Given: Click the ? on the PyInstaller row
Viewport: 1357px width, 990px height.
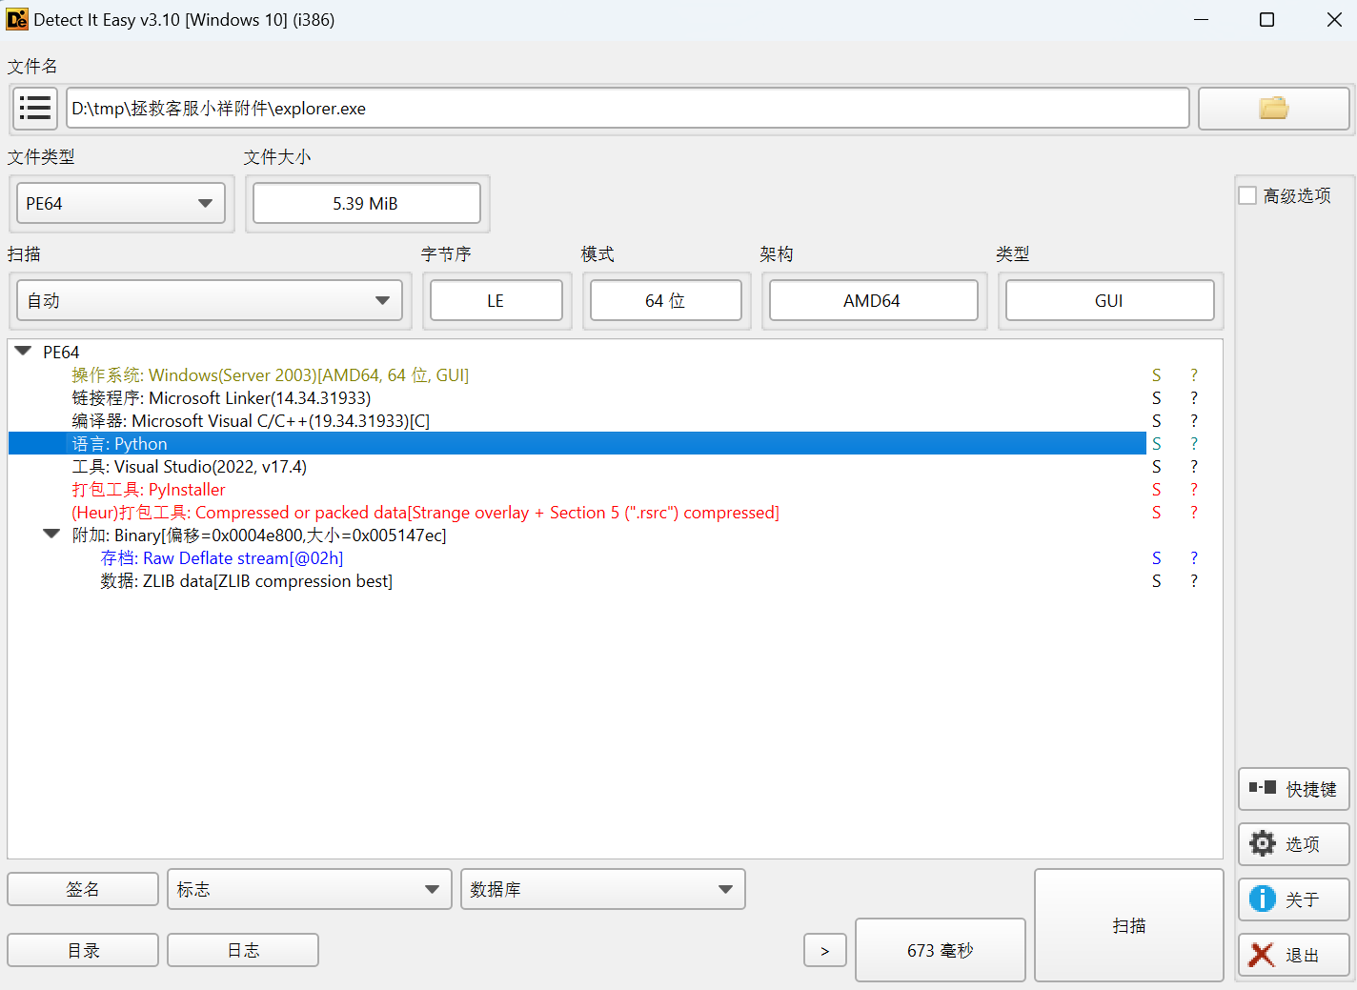Looking at the screenshot, I should (x=1194, y=489).
